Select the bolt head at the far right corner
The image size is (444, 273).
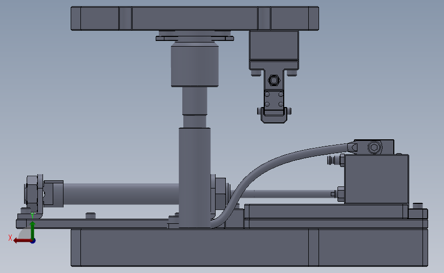pyautogui.click(x=418, y=206)
